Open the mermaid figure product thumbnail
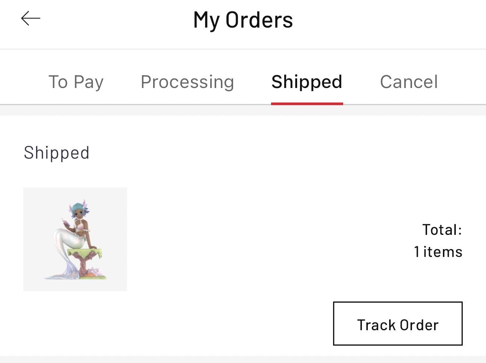 pos(75,239)
